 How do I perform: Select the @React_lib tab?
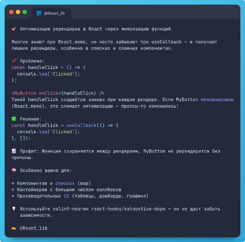click(x=51, y=13)
